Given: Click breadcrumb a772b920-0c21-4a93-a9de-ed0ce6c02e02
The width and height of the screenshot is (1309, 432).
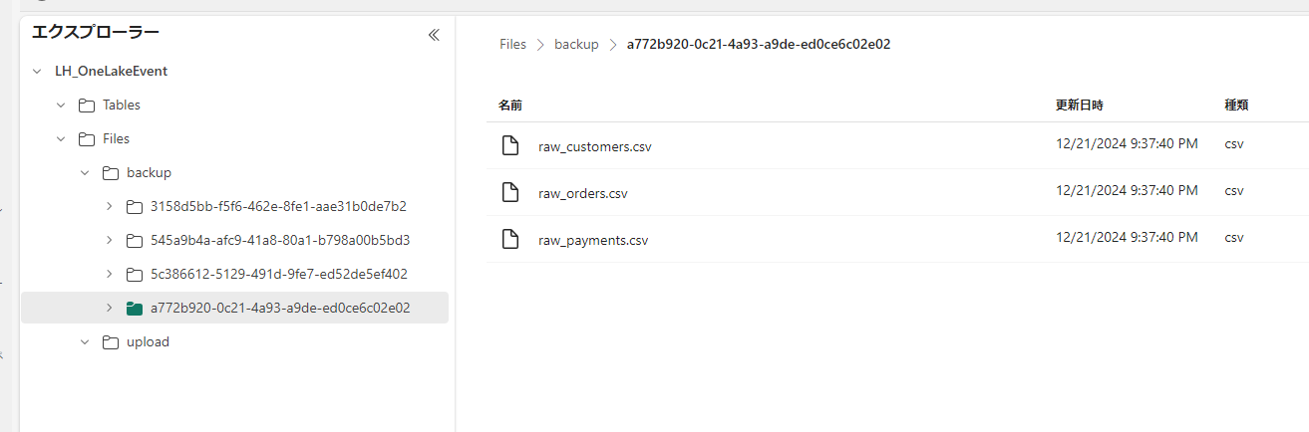Looking at the screenshot, I should coord(759,45).
